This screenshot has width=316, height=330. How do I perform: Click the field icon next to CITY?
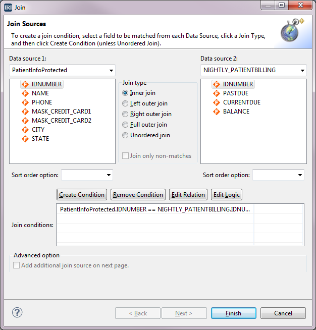(25, 130)
